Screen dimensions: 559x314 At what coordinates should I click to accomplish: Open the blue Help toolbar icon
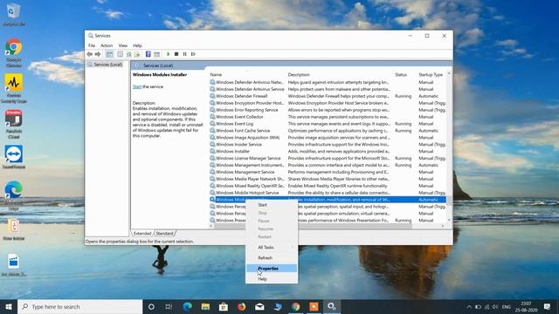pos(148,54)
